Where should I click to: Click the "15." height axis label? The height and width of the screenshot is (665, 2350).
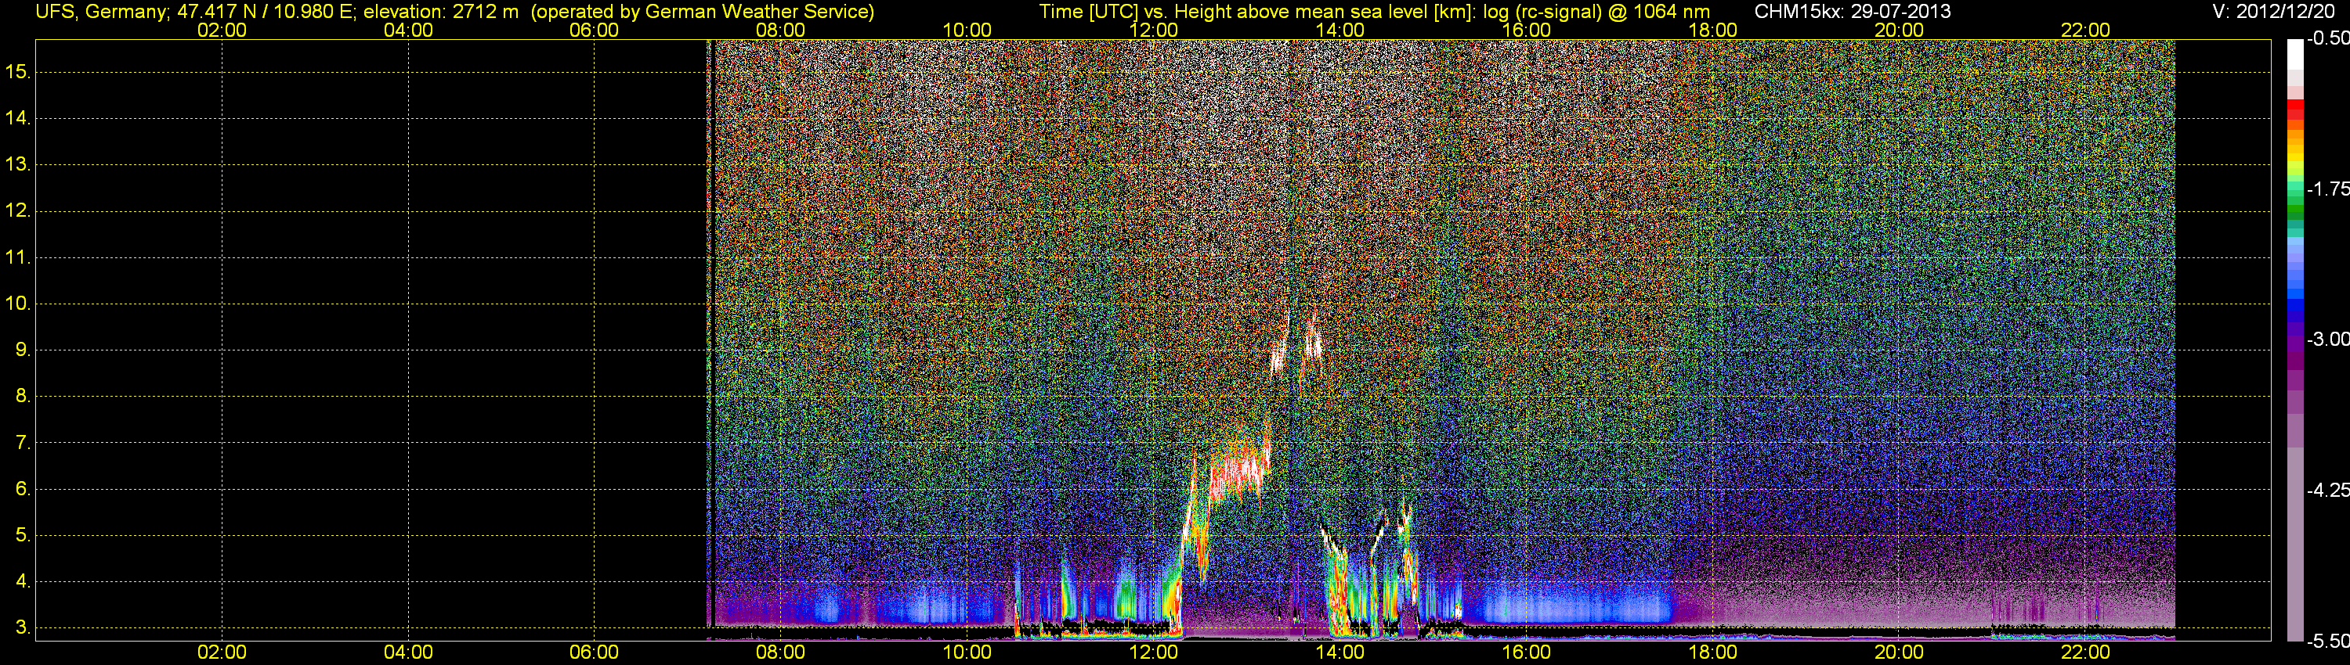(x=17, y=72)
